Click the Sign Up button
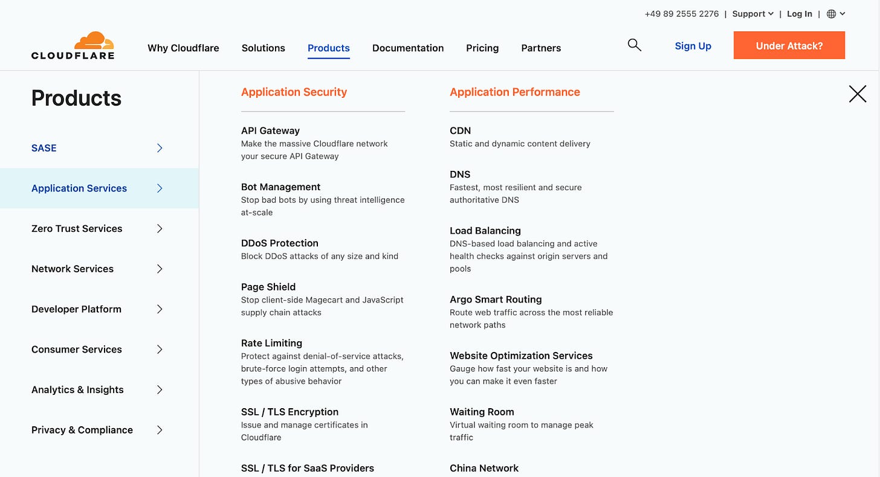880x477 pixels. point(693,45)
